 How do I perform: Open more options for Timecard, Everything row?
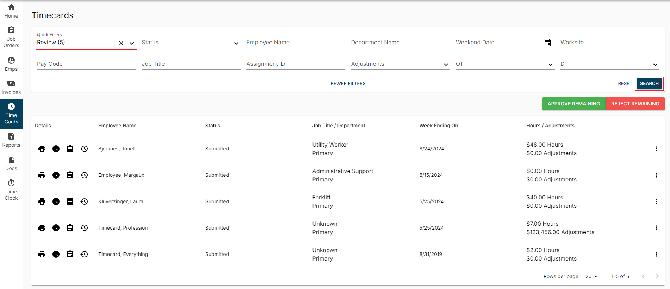coord(656,254)
